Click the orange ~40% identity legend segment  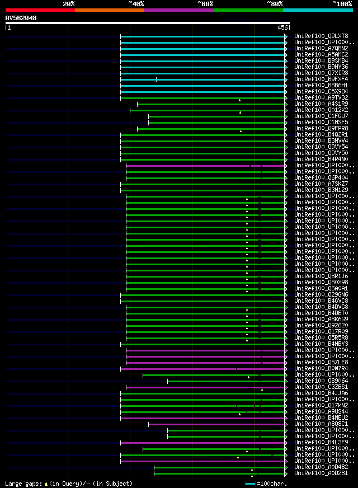[x=110, y=10]
